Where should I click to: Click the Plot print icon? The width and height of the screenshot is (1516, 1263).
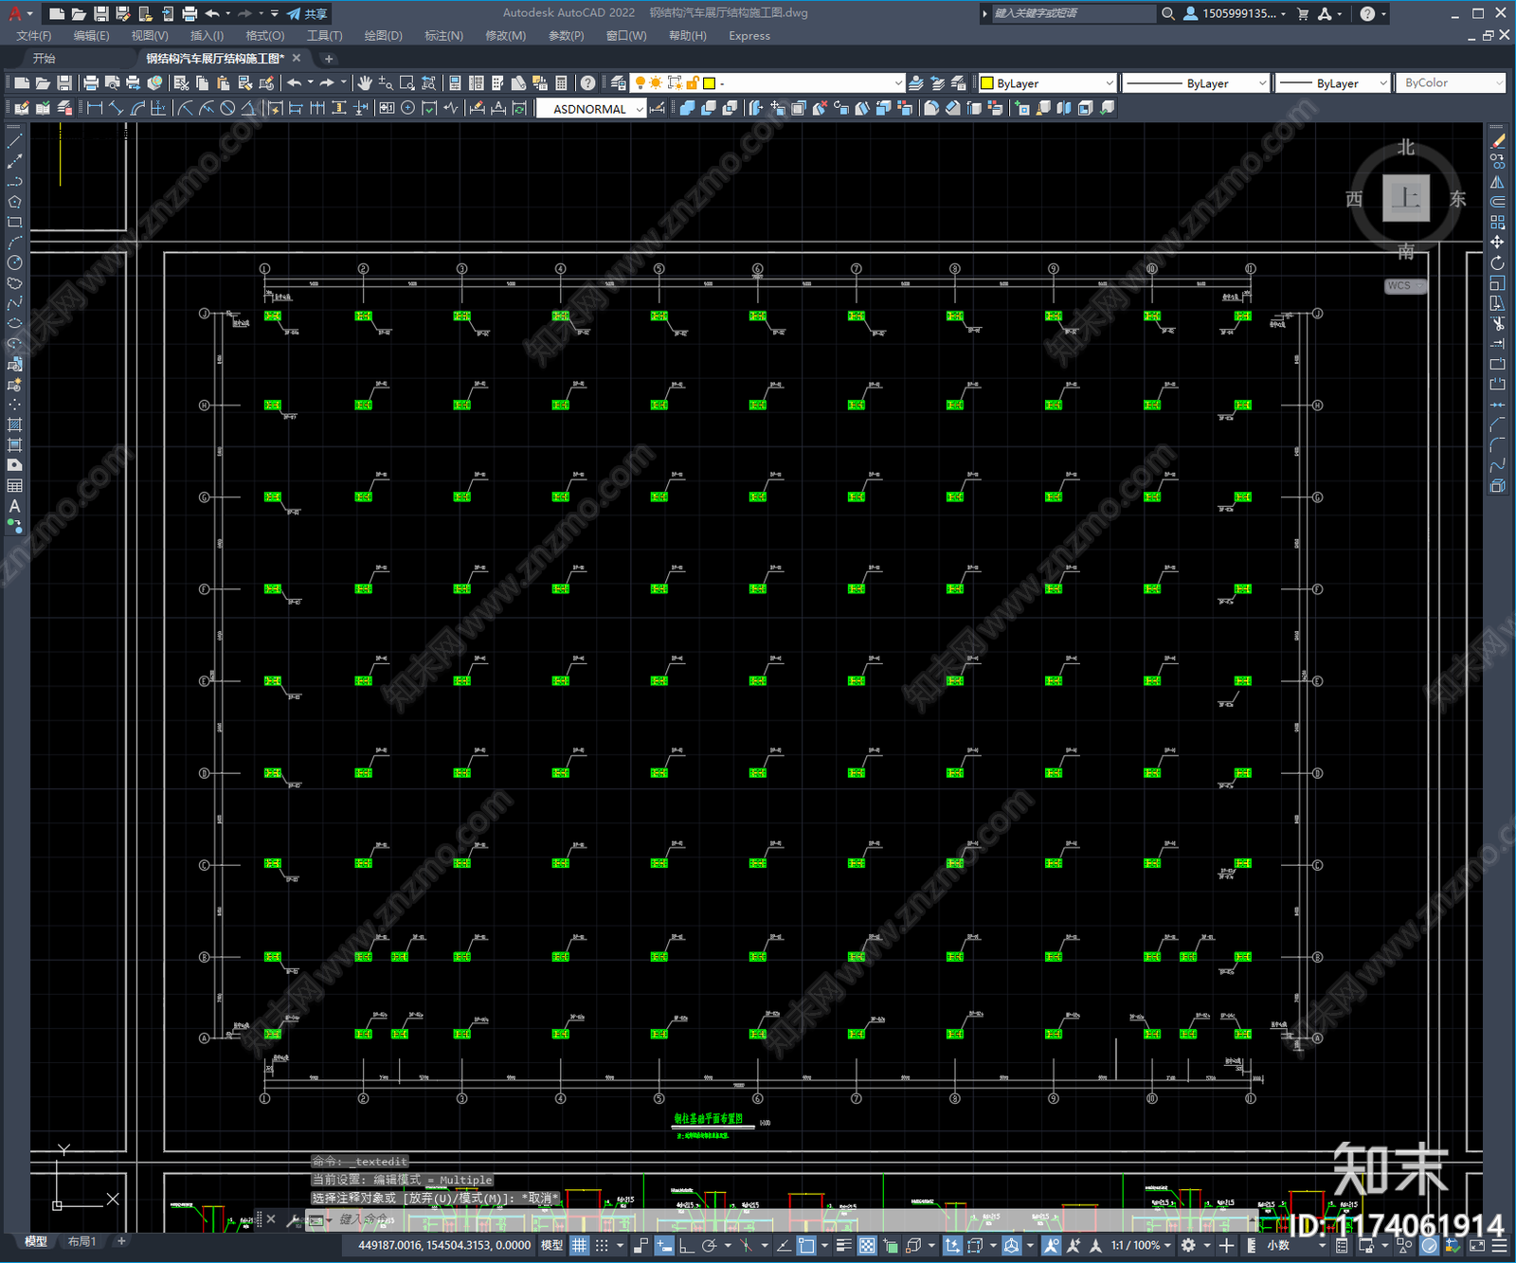(91, 83)
